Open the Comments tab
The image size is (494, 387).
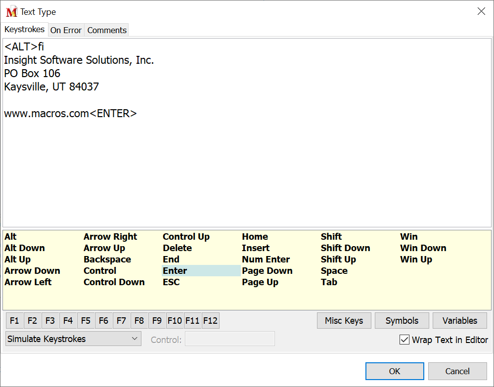107,30
